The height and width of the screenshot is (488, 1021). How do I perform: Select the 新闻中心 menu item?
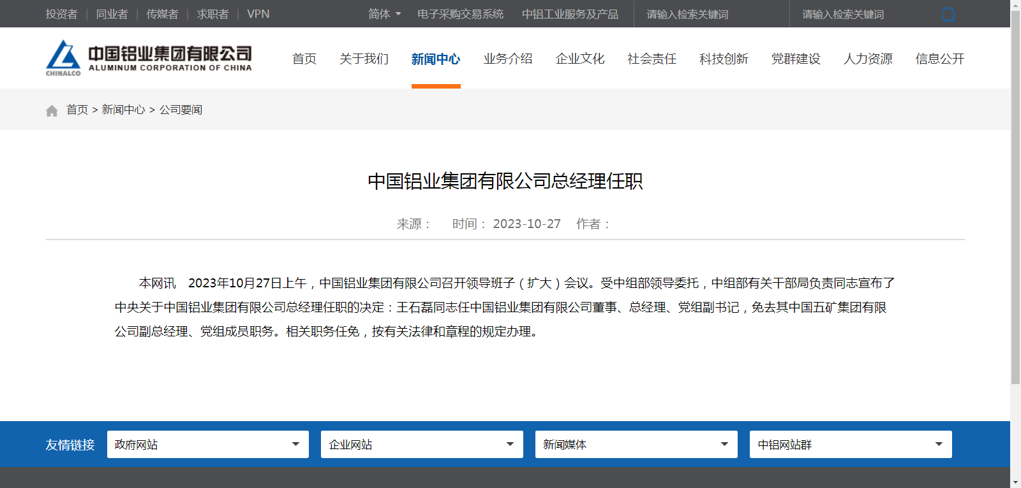(x=436, y=59)
